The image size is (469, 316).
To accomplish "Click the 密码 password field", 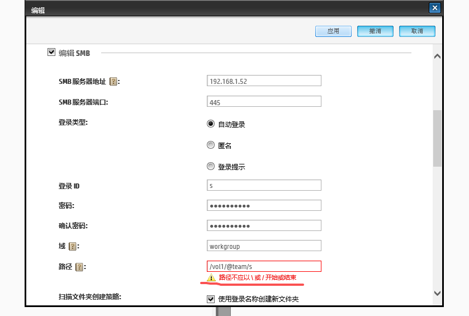I will (264, 205).
